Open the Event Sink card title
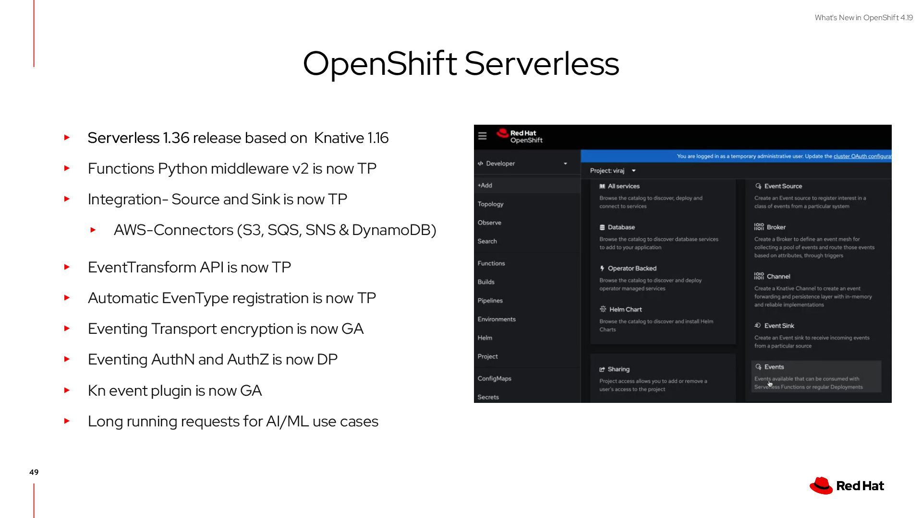Viewport: 922px width, 518px height. click(779, 326)
